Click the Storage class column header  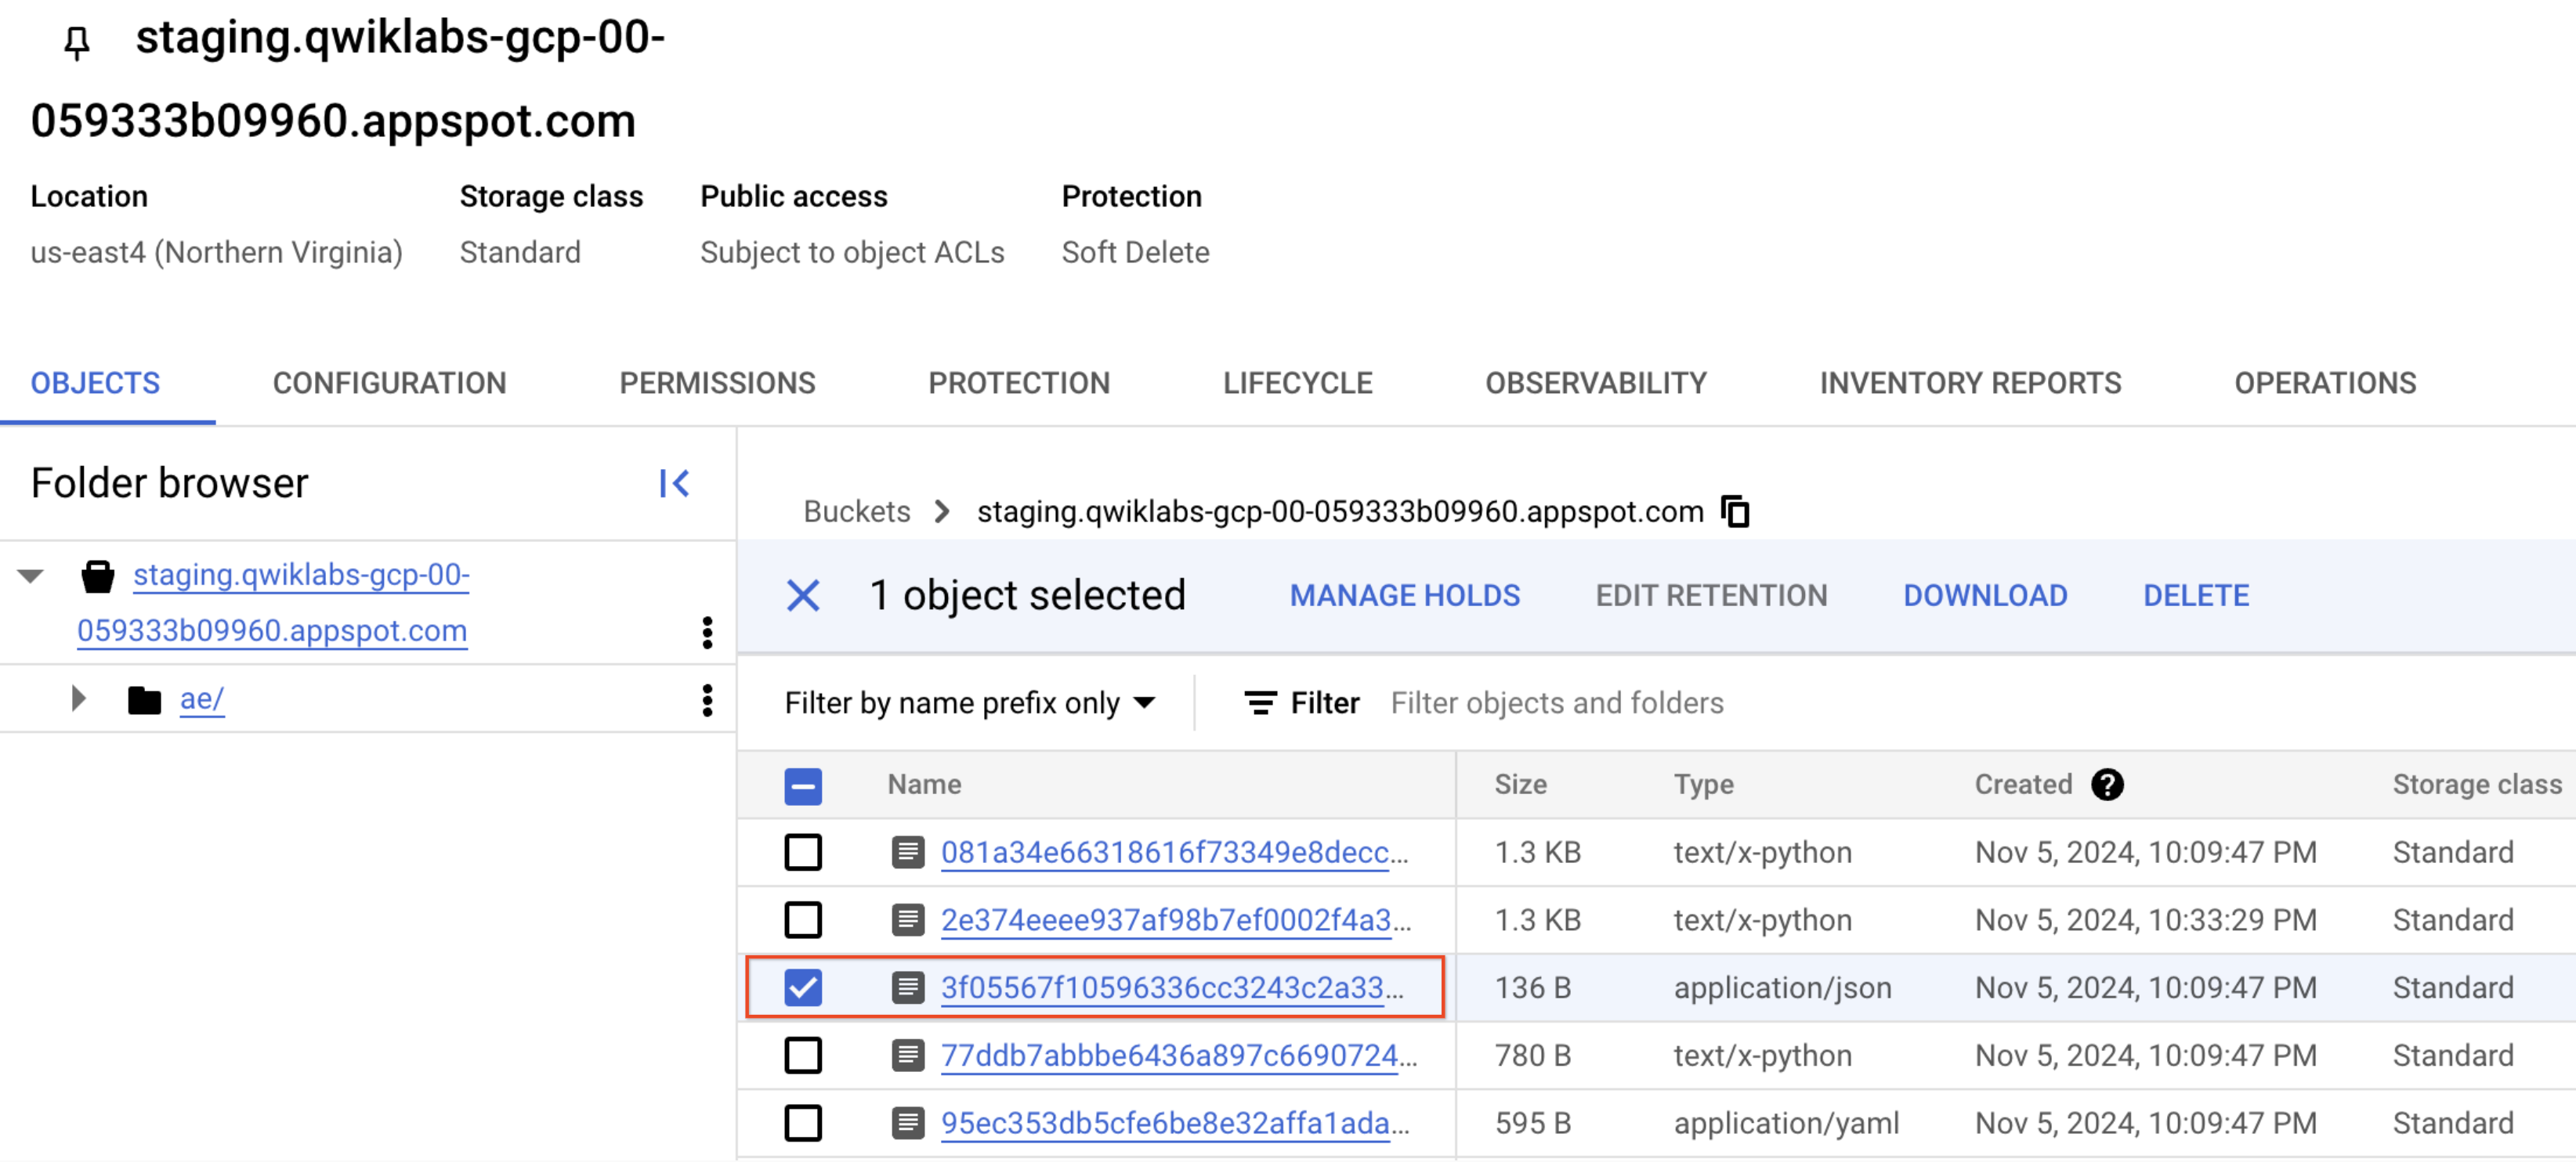(2477, 785)
